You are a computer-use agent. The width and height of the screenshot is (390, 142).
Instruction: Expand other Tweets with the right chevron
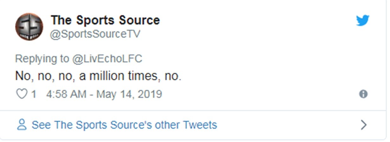(x=363, y=125)
